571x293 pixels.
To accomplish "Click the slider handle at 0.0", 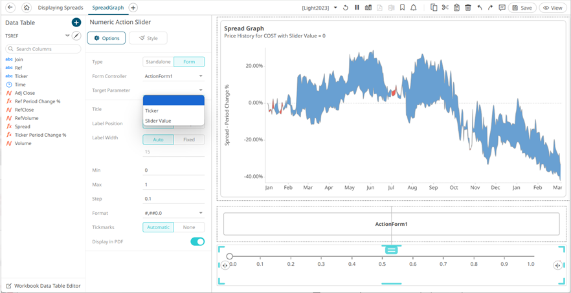I will (230, 256).
